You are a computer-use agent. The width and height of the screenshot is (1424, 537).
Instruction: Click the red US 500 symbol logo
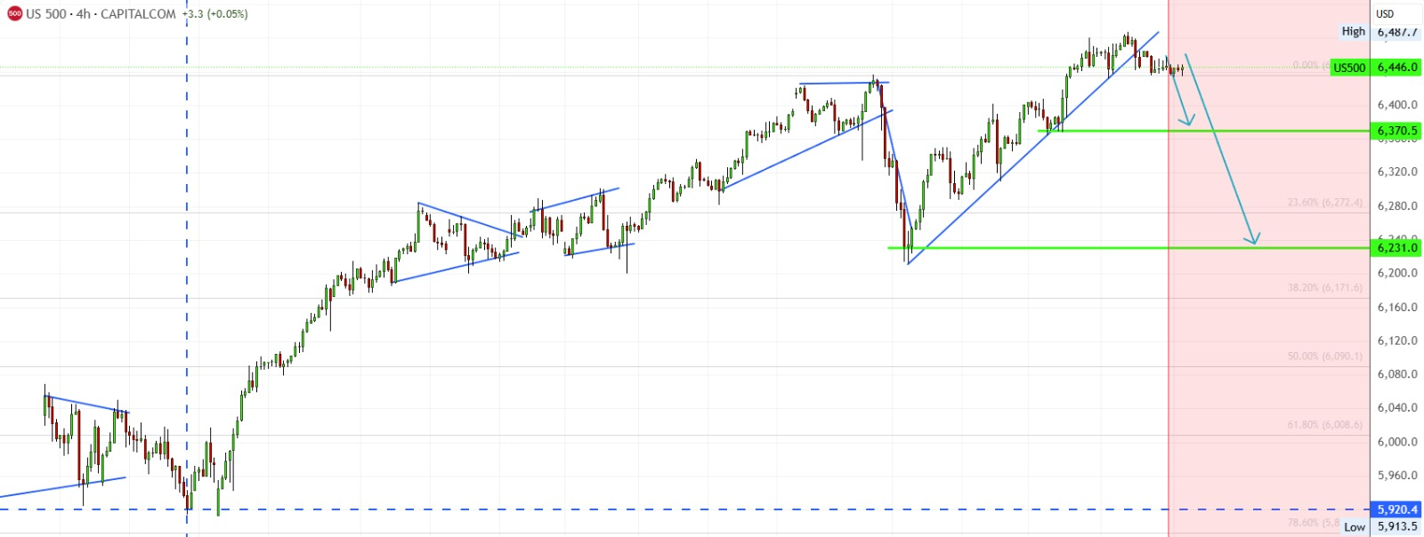click(x=14, y=14)
